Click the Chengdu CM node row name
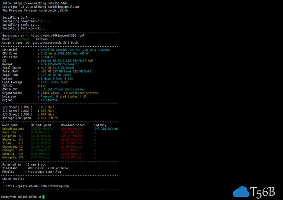Screen dimensions: 283x200 tap(12, 150)
